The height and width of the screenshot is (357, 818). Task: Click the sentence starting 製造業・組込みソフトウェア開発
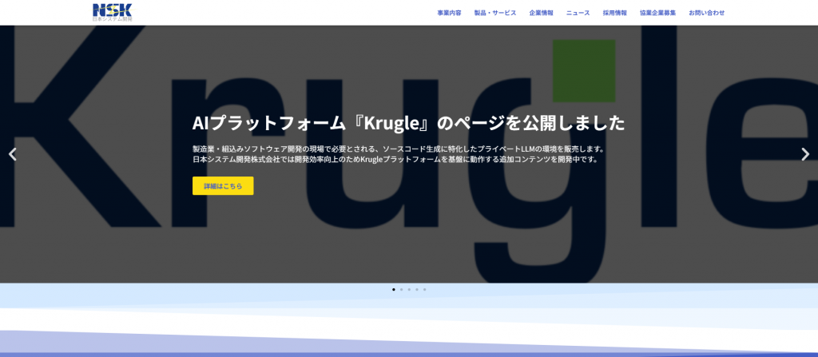tap(399, 149)
